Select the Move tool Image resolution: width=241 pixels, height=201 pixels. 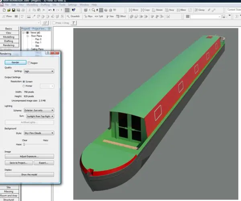tap(134, 10)
